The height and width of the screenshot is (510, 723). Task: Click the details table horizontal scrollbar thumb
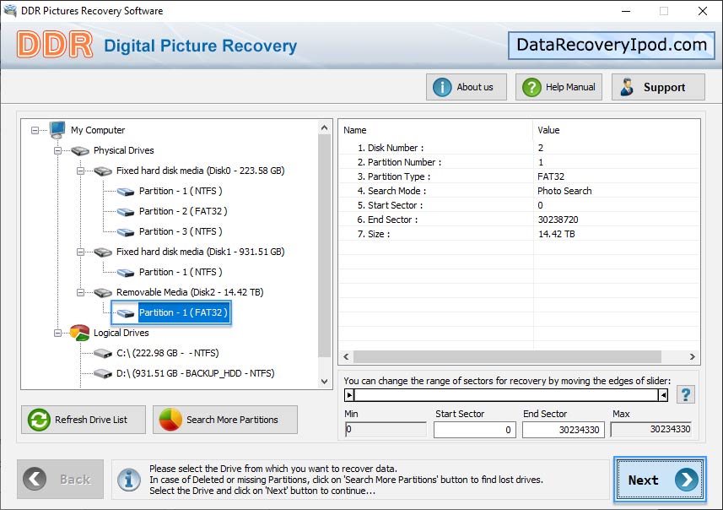point(507,357)
